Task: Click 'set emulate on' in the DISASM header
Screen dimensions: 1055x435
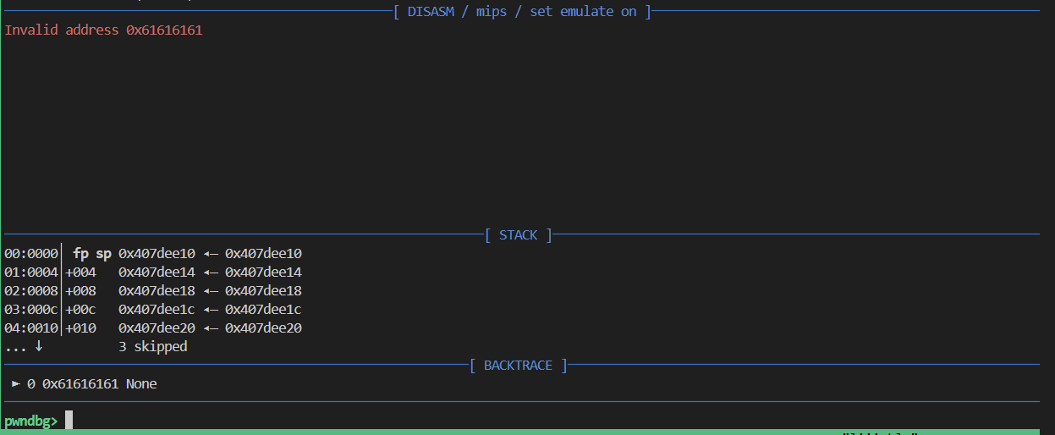Action: click(x=583, y=12)
